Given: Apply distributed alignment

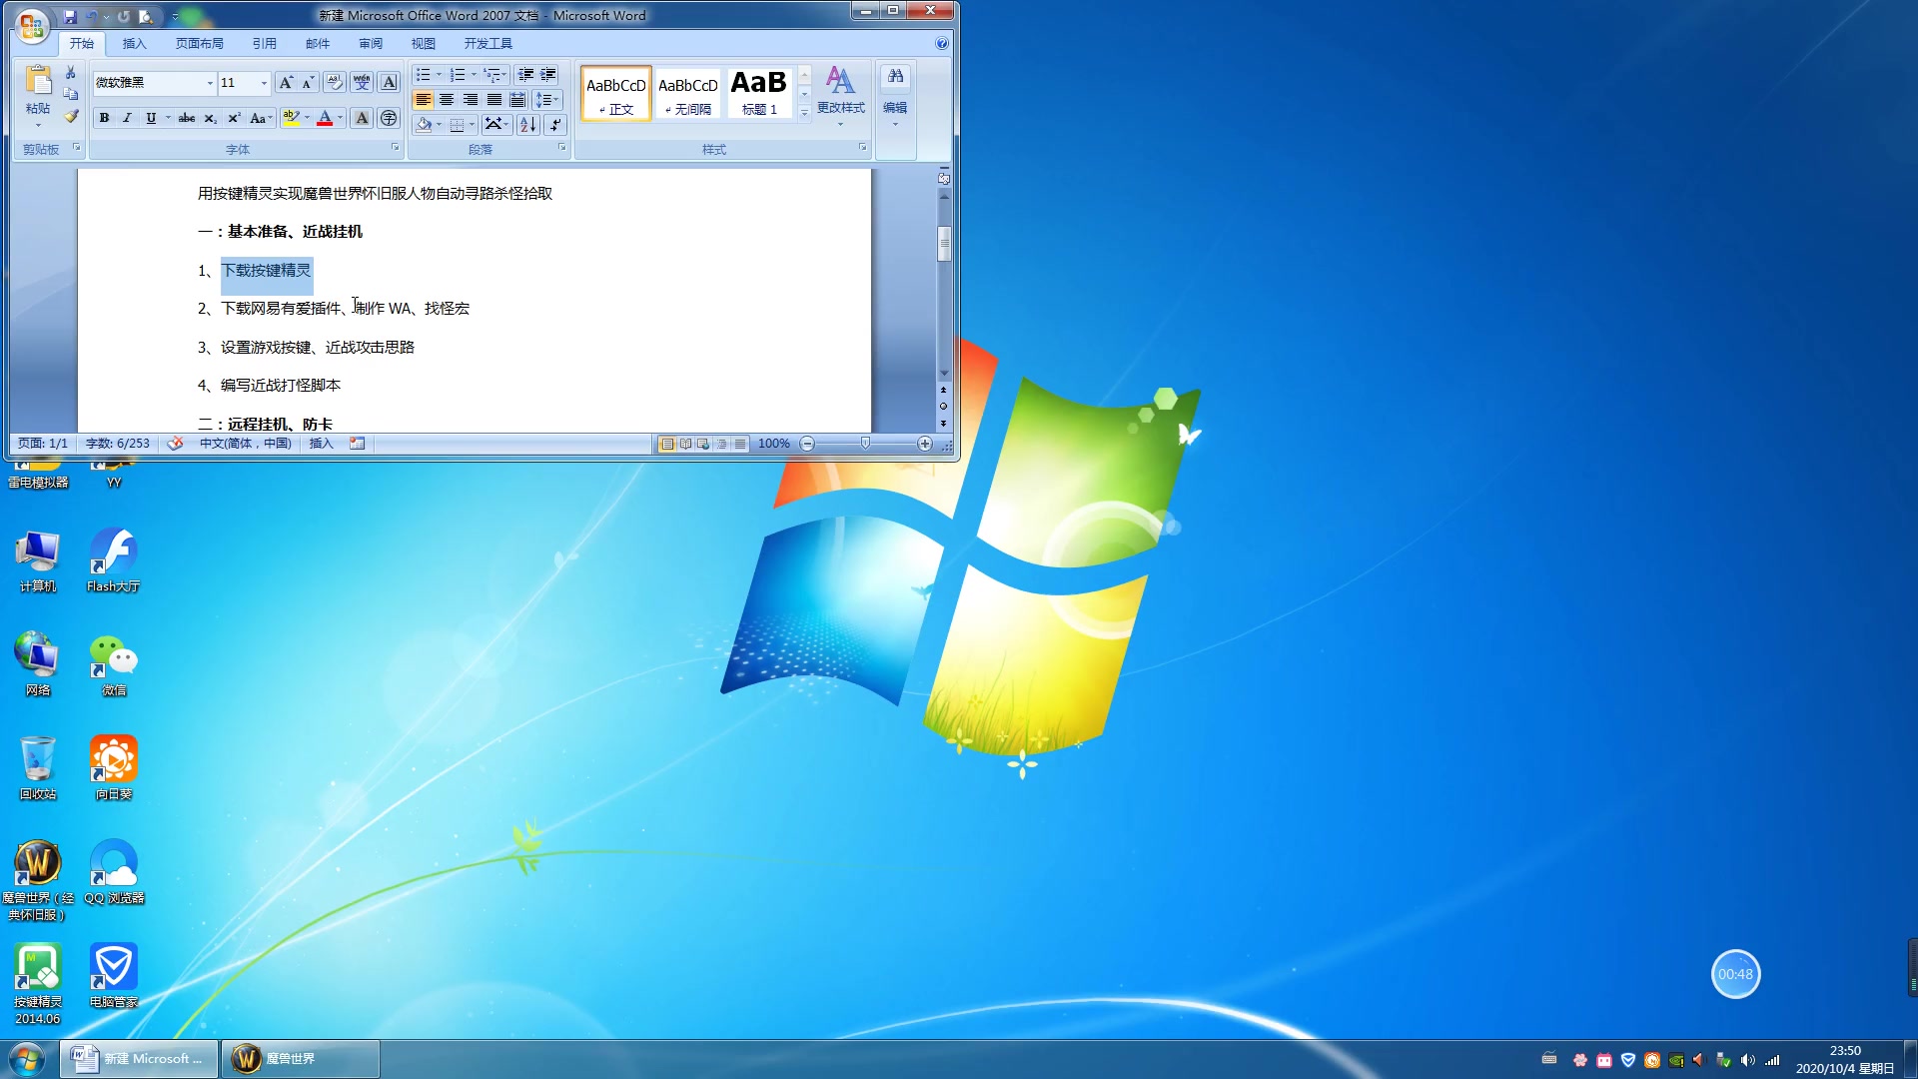Looking at the screenshot, I should tap(517, 100).
